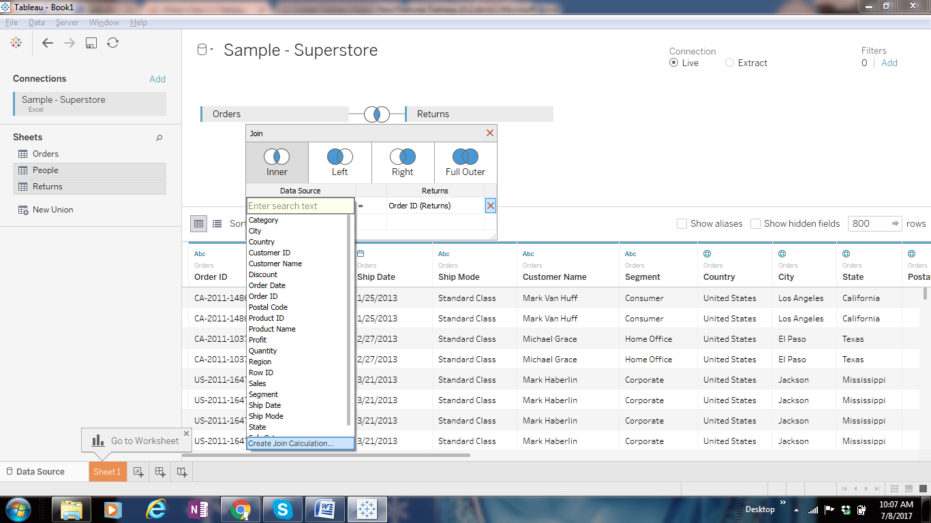
Task: Select the Live connection option
Action: 674,63
